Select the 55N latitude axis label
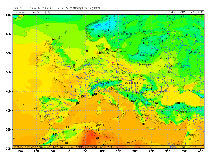Viewport: 217px width, 163px height. pyautogui.click(x=9, y=53)
